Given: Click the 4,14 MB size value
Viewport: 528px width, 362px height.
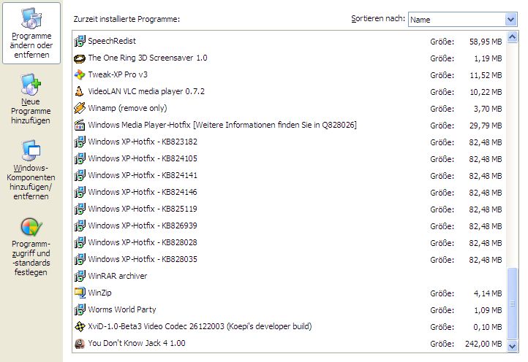Looking at the screenshot, I should (488, 294).
